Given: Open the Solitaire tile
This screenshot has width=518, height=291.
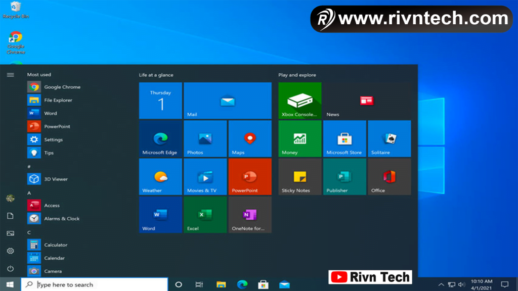Looking at the screenshot, I should (x=390, y=138).
